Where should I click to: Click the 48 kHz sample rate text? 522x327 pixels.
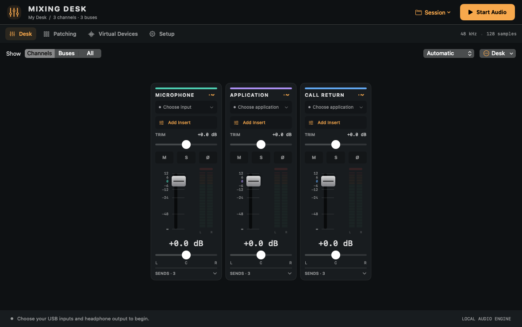point(468,34)
